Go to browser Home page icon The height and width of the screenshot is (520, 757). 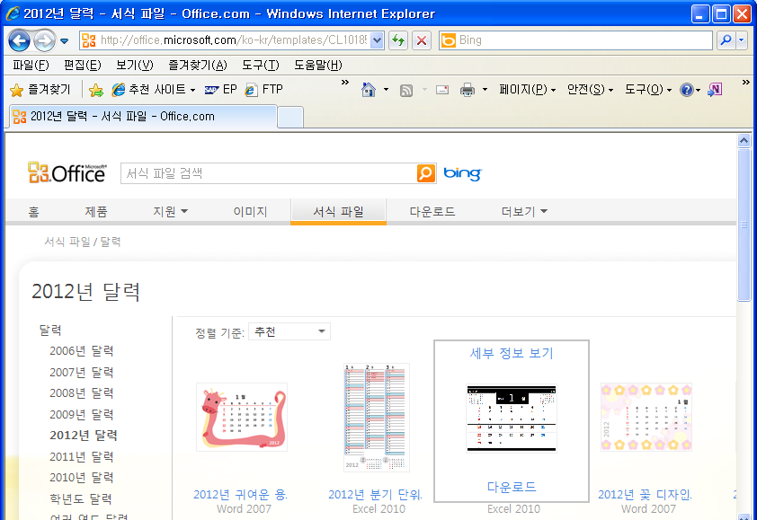pyautogui.click(x=369, y=90)
